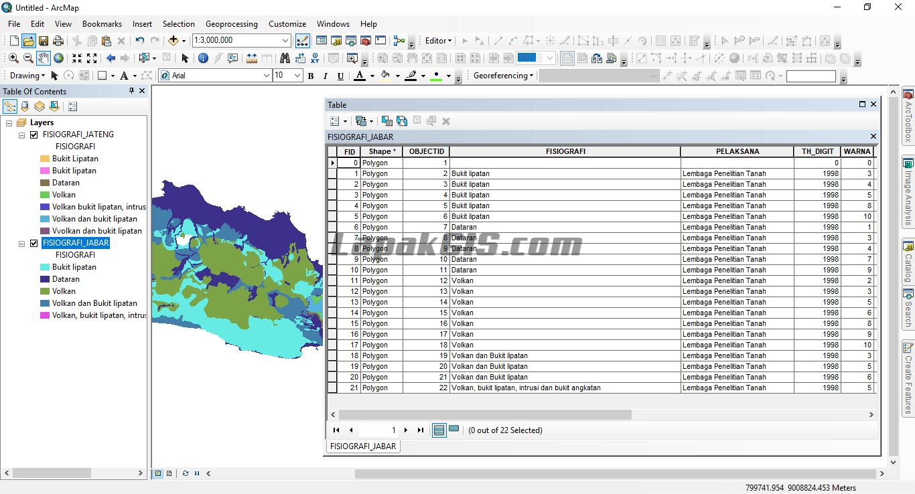Toggle bold formatting in the Draw toolbar
The image size is (915, 494).
click(310, 76)
